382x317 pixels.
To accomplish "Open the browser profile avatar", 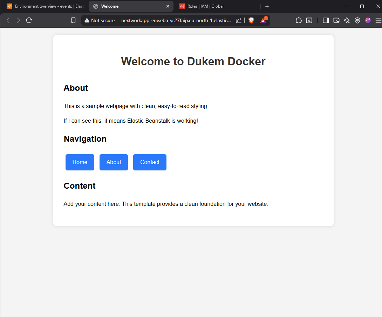I will (x=368, y=20).
